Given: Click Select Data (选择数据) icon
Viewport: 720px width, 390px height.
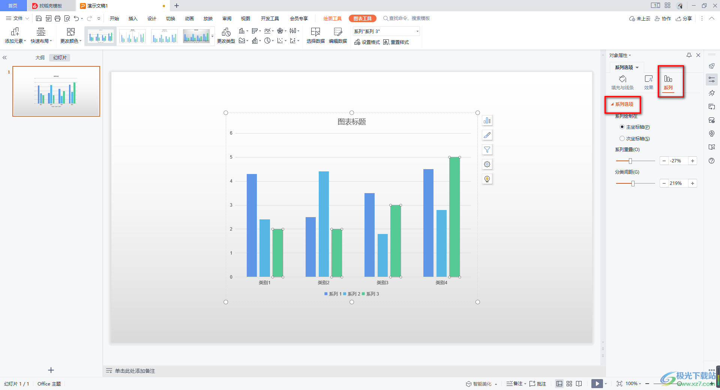Looking at the screenshot, I should coord(315,36).
